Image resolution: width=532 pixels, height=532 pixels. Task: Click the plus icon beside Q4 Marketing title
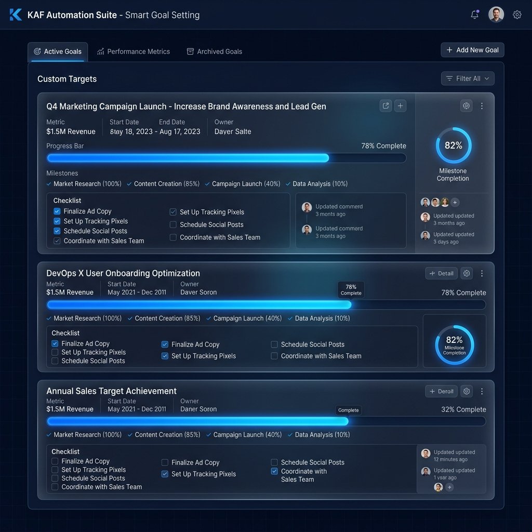point(400,106)
